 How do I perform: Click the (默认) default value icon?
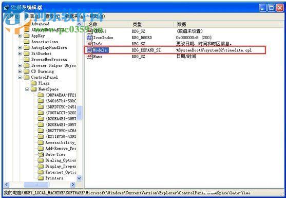tap(89, 31)
